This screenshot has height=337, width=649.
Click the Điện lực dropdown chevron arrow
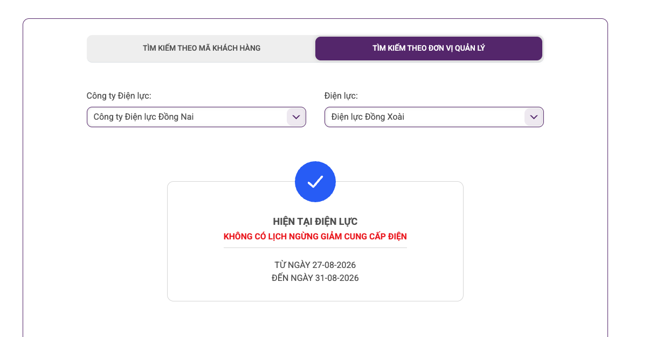click(x=534, y=117)
